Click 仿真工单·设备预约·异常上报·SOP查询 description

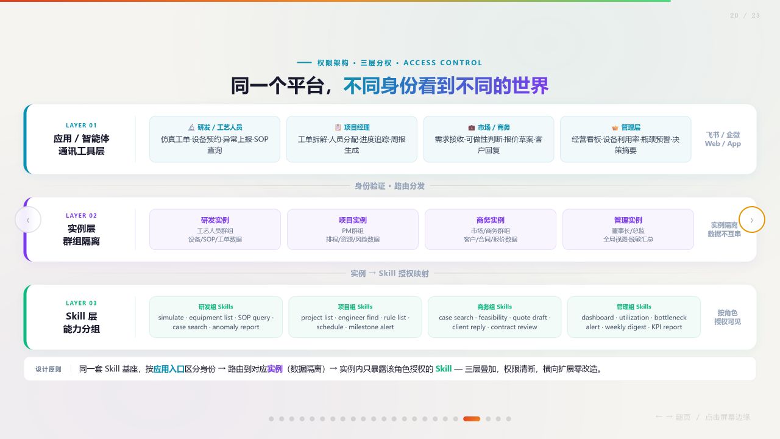tap(214, 145)
